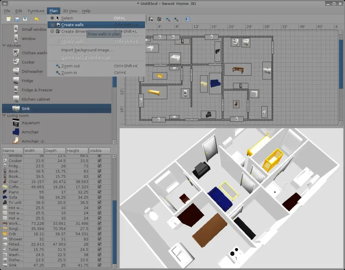Viewport: 345px width, 270px height.
Task: Toggle the Visible checkbox for the Crib row
Action: coord(99,234)
